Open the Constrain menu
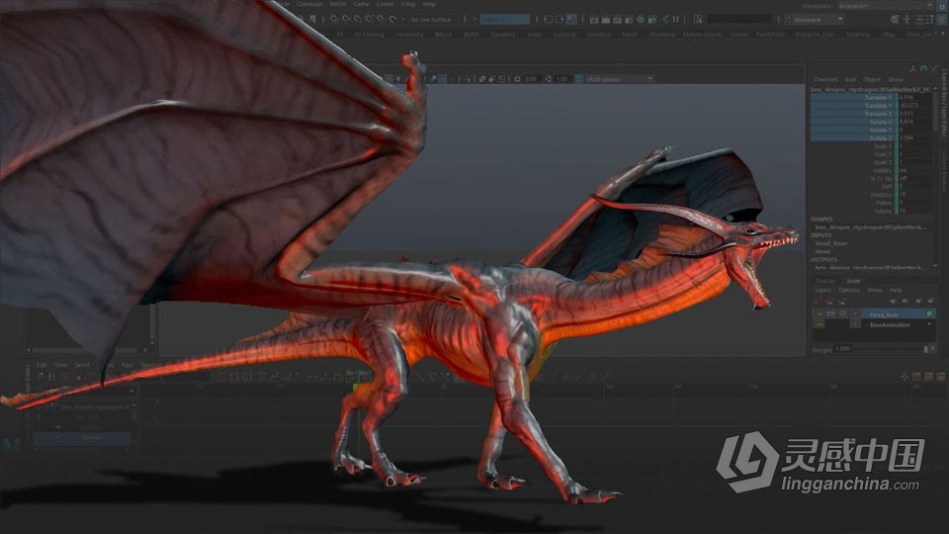949x534 pixels. point(309,4)
